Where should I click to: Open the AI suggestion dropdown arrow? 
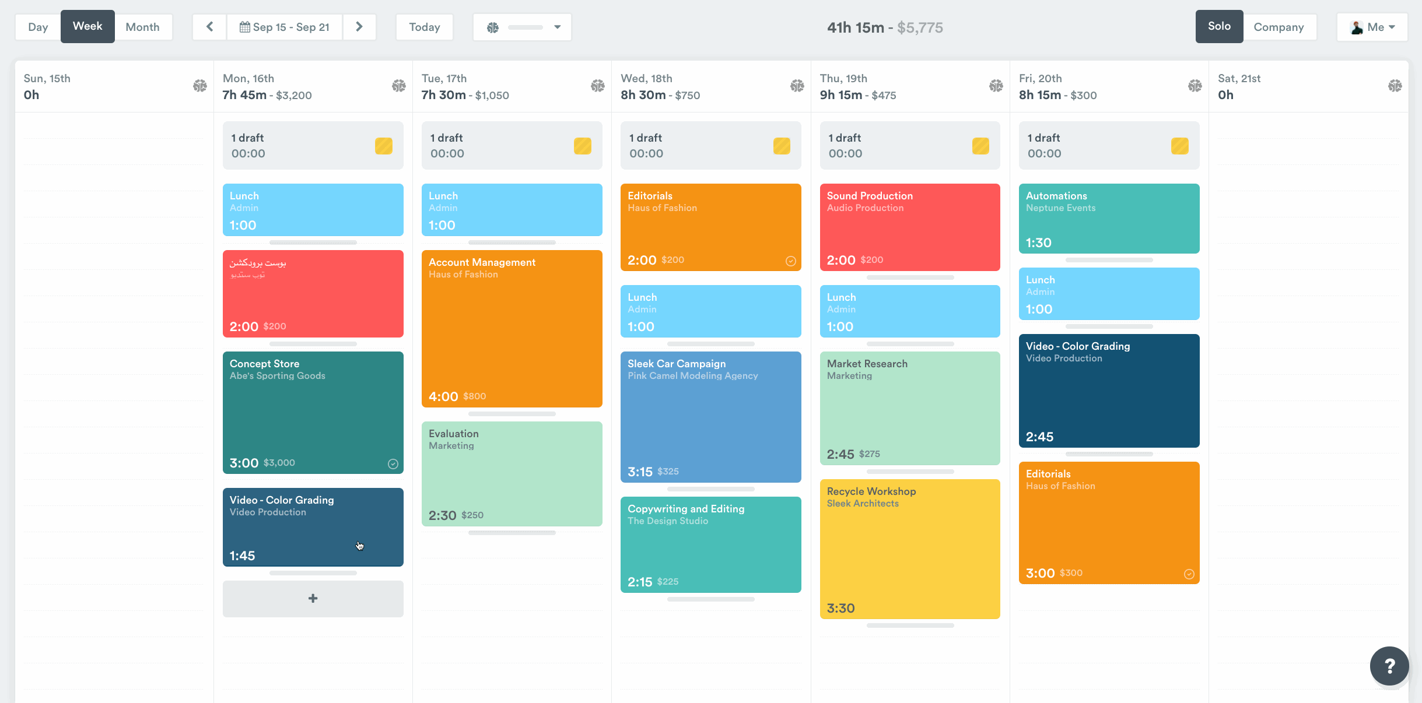tap(556, 27)
